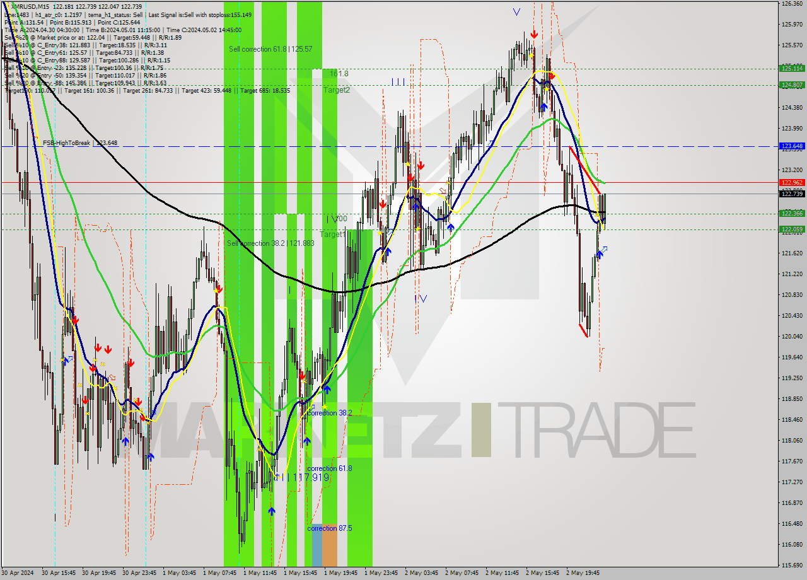Click the '1 May 07:45' time axis label
This screenshot has width=807, height=580.
coord(219,573)
